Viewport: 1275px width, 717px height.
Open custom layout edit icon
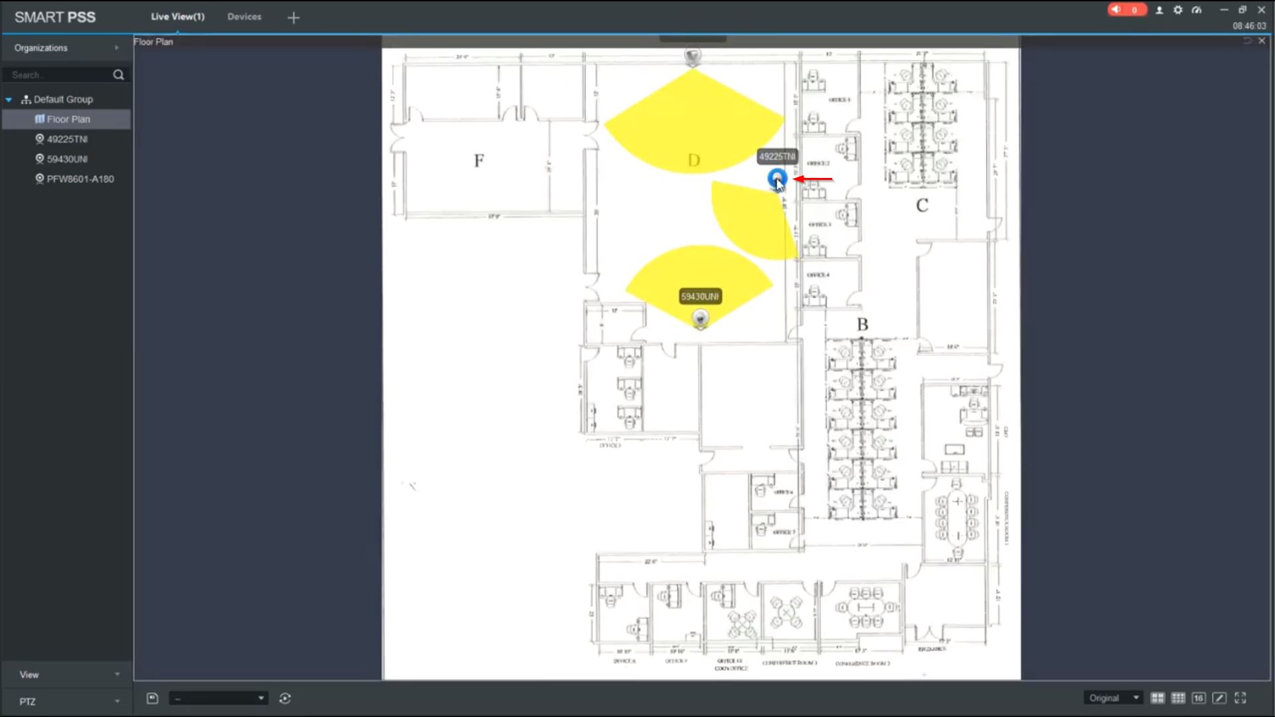[1219, 698]
